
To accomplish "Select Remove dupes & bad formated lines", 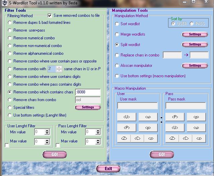I will pyautogui.click(x=10, y=23).
